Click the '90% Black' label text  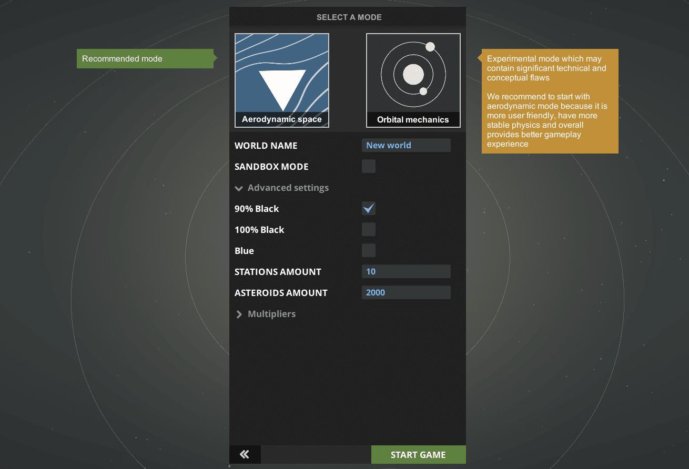point(257,209)
